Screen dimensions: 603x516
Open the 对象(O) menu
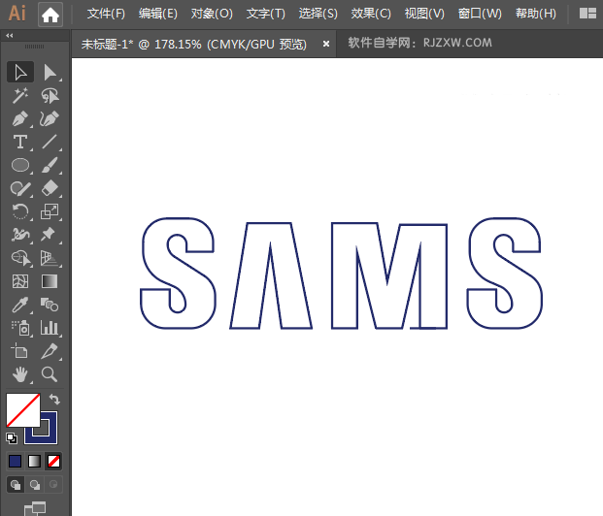pyautogui.click(x=212, y=14)
